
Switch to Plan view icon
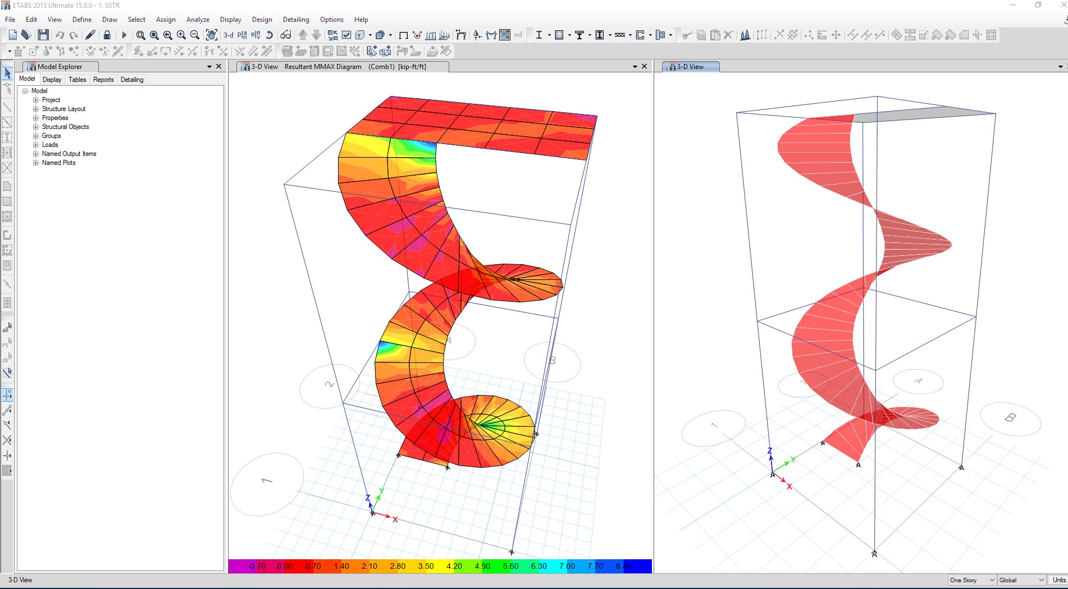(x=242, y=35)
